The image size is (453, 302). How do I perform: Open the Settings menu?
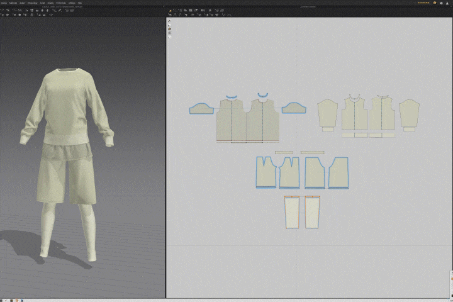click(x=72, y=3)
